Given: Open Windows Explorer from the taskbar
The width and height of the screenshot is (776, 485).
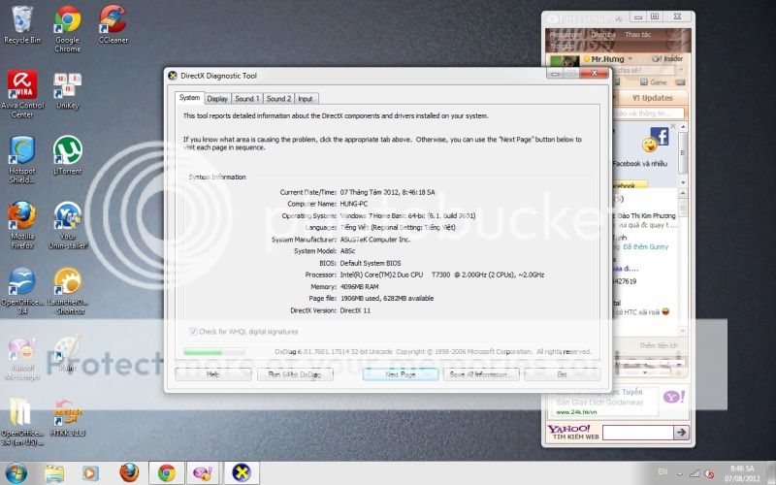Looking at the screenshot, I should 54,473.
